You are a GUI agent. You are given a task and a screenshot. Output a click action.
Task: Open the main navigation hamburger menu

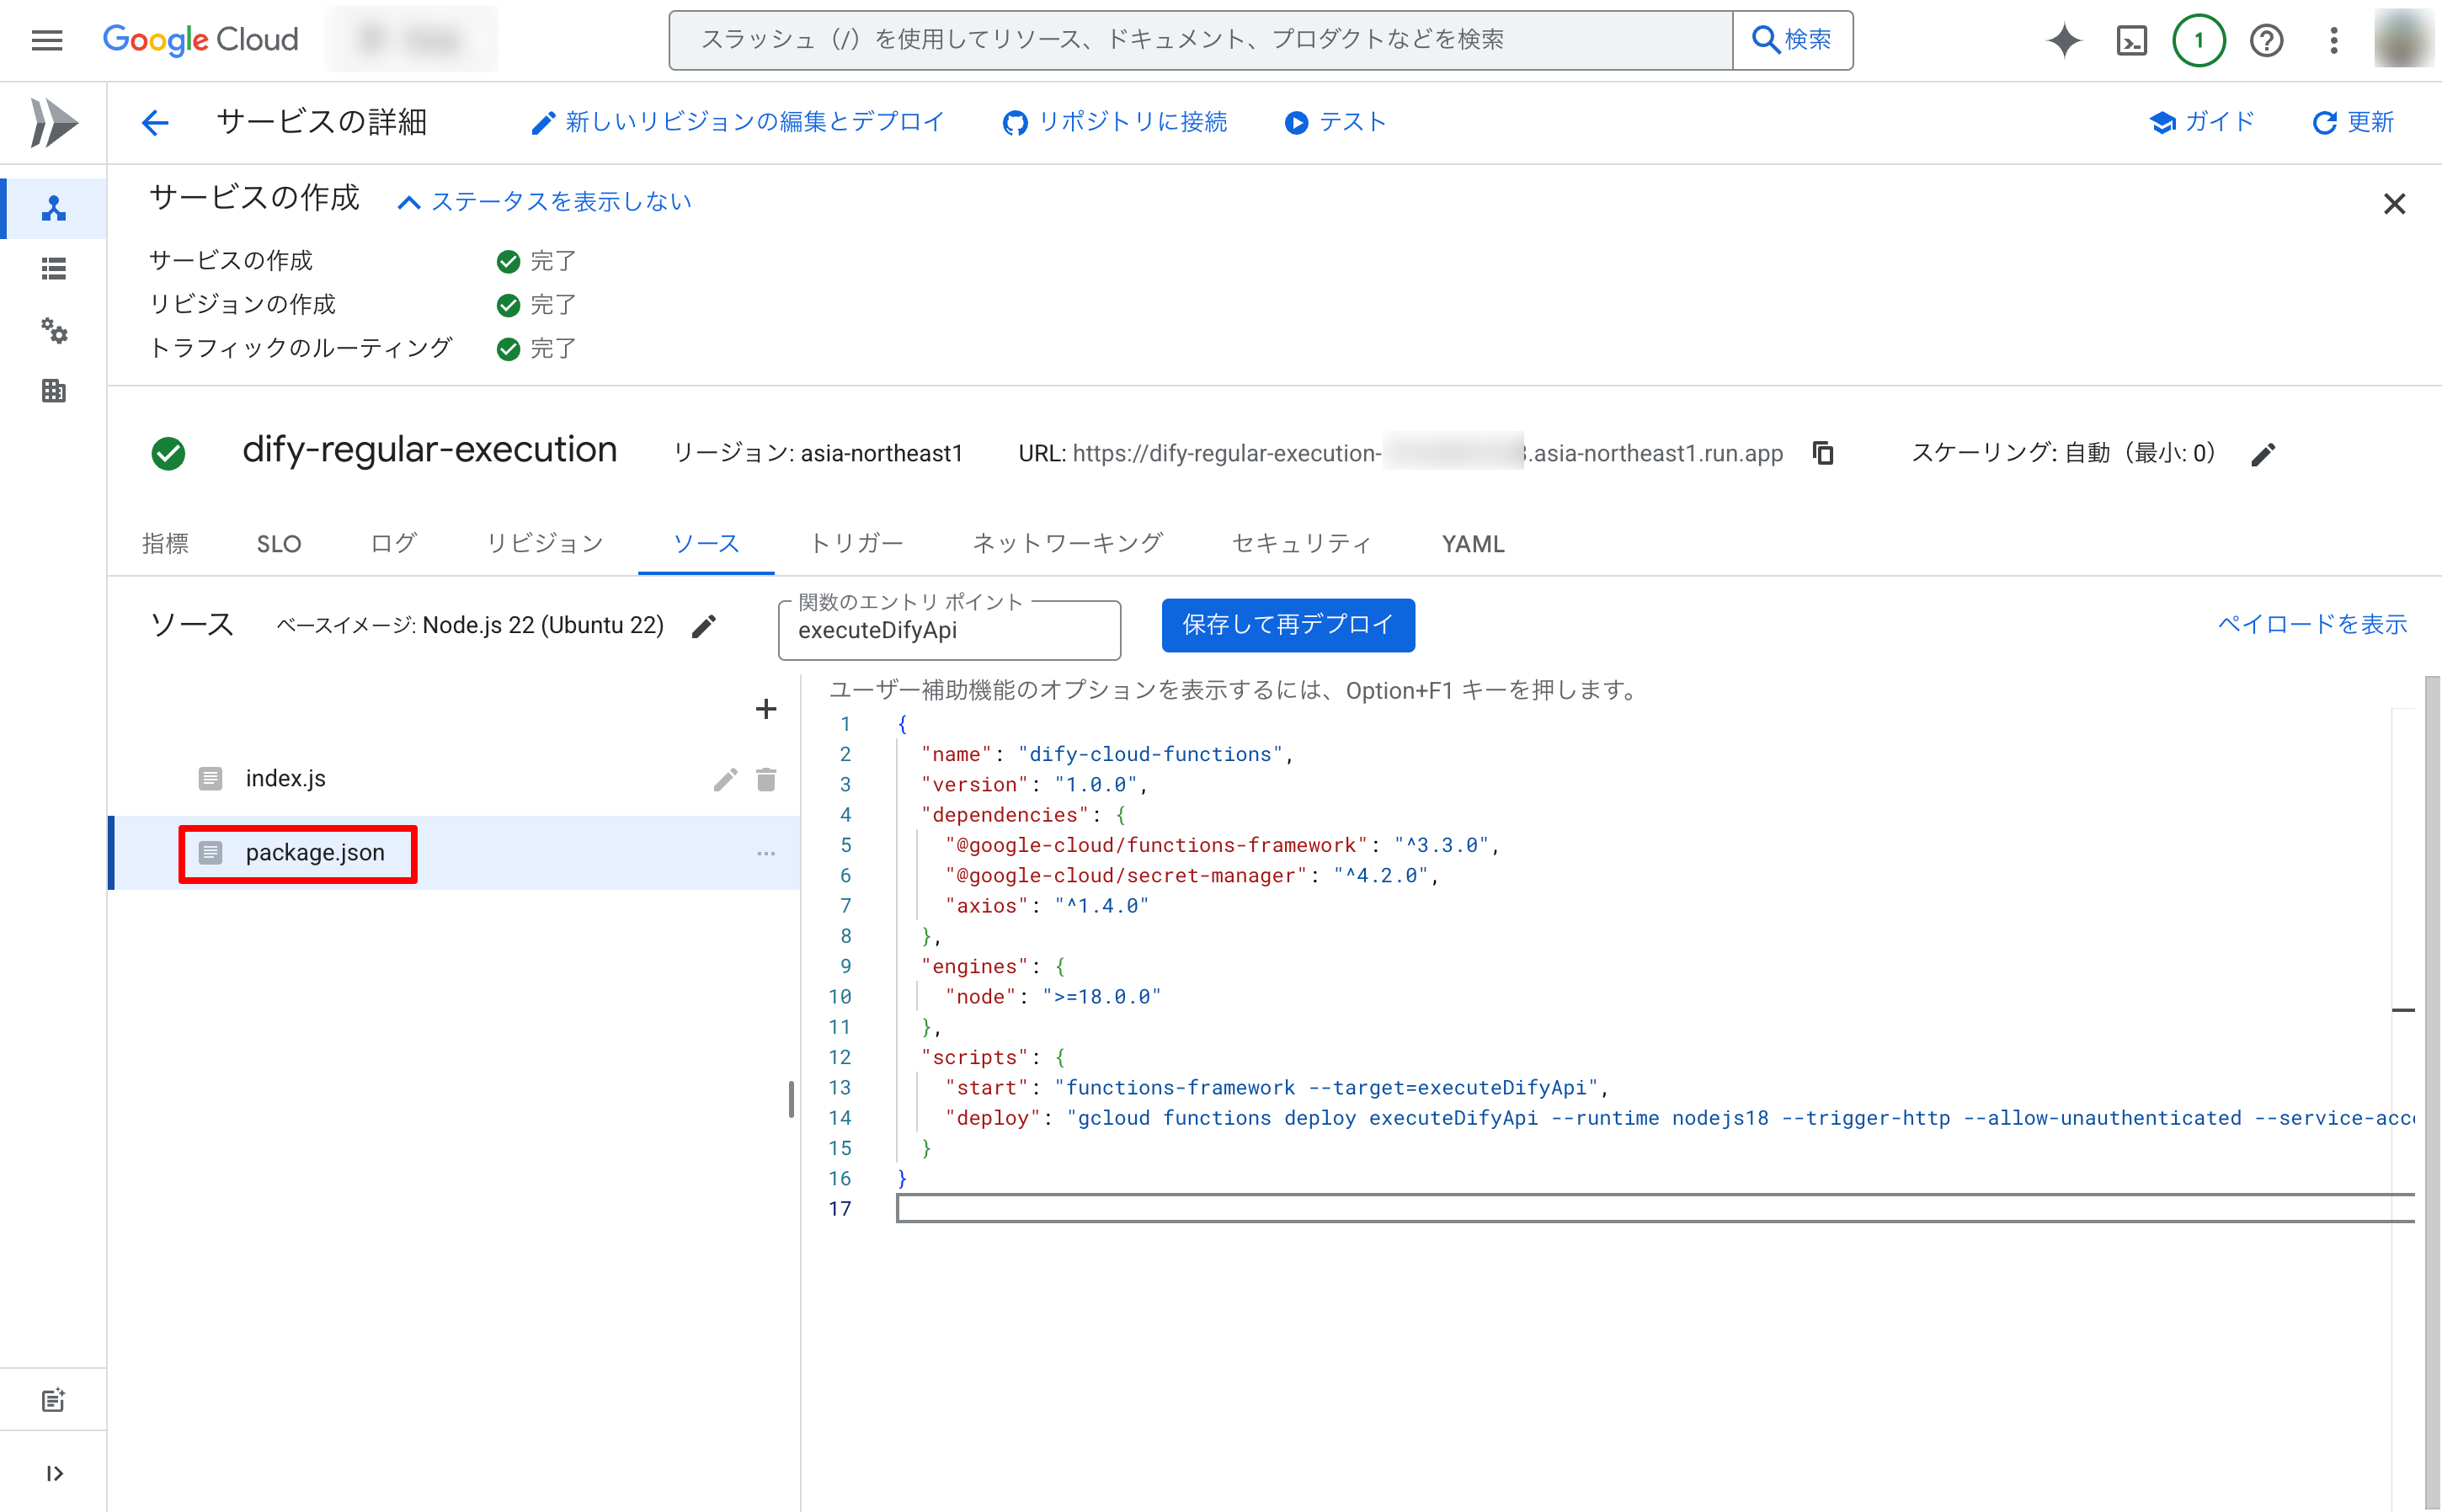pos(47,41)
